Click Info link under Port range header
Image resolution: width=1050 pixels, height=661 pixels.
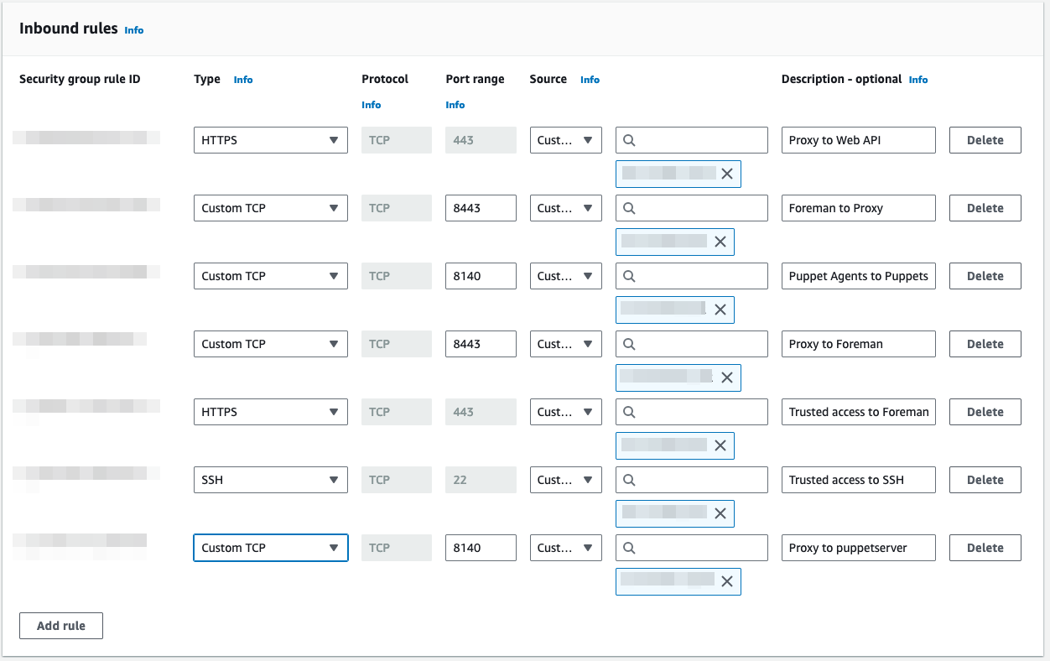[x=455, y=105]
